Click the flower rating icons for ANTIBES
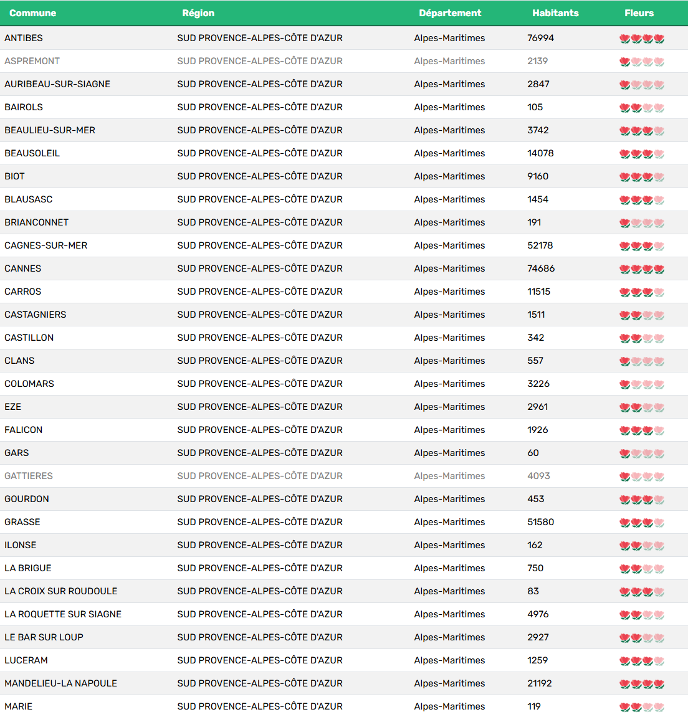Viewport: 688px width, 717px height. pos(641,39)
